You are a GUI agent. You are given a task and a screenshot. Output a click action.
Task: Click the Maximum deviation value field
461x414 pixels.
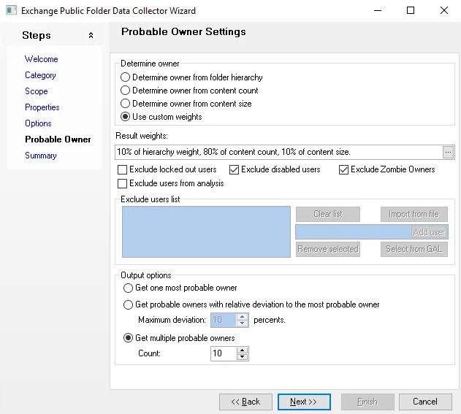pos(223,320)
